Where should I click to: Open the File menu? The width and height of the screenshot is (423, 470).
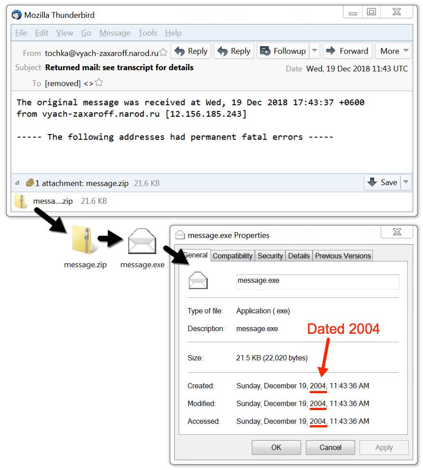click(x=21, y=33)
